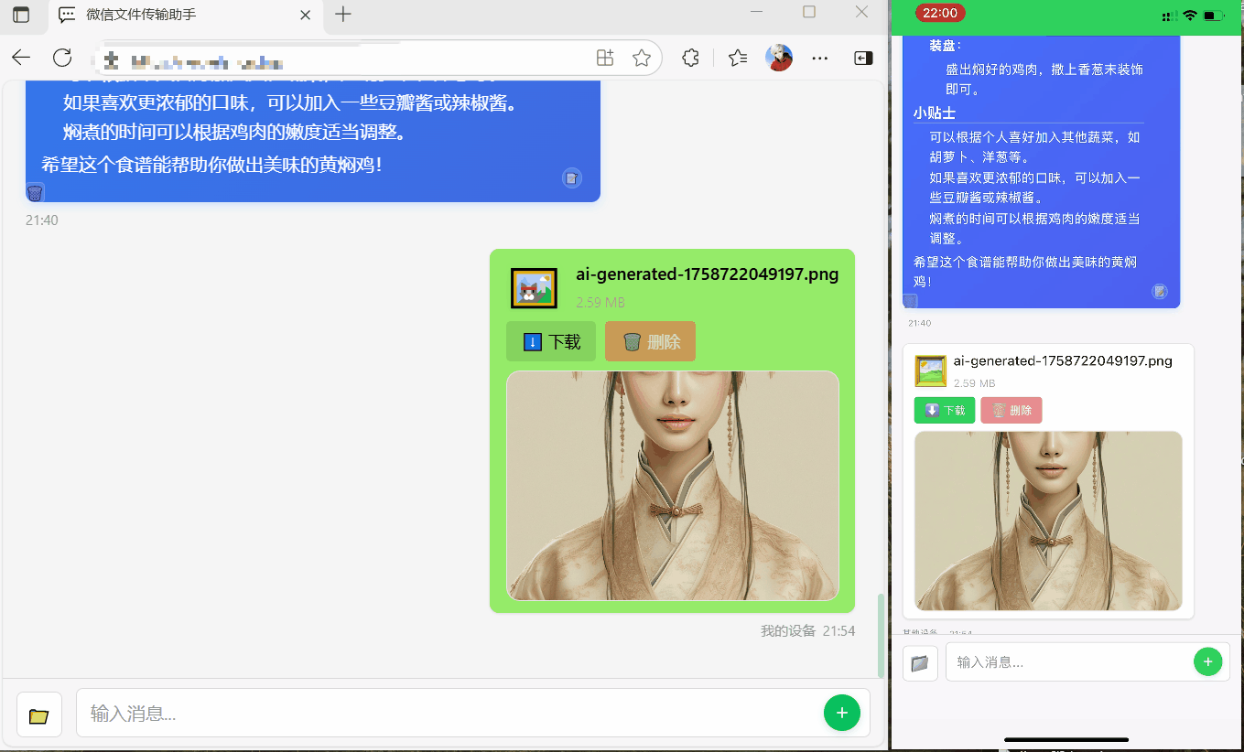Add this page to favorites with star

point(642,58)
